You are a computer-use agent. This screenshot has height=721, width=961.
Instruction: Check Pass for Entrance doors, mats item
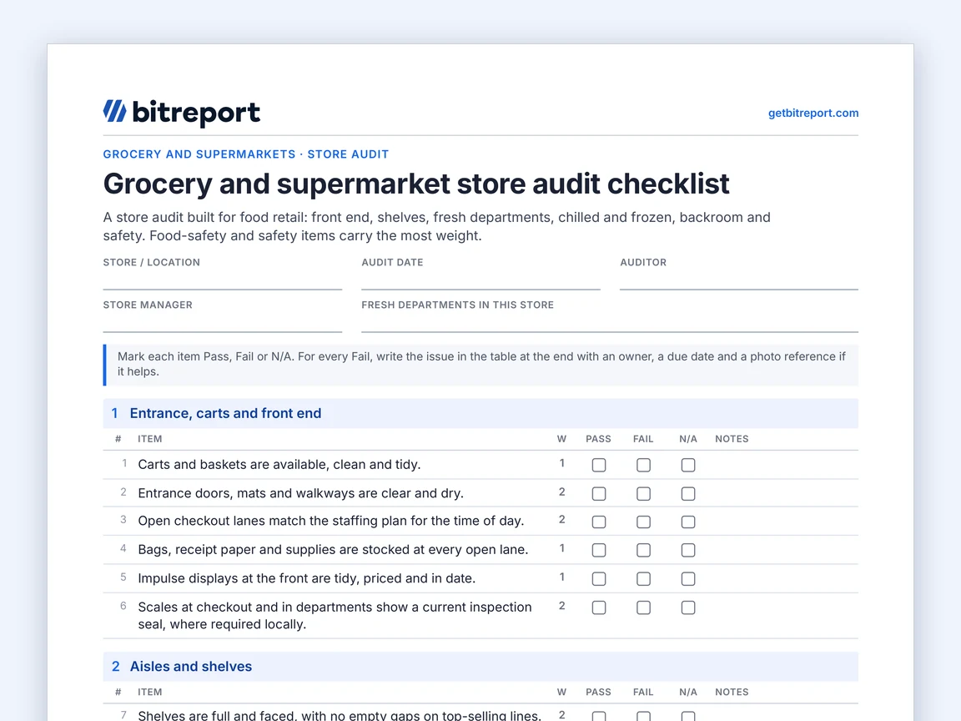click(x=599, y=493)
